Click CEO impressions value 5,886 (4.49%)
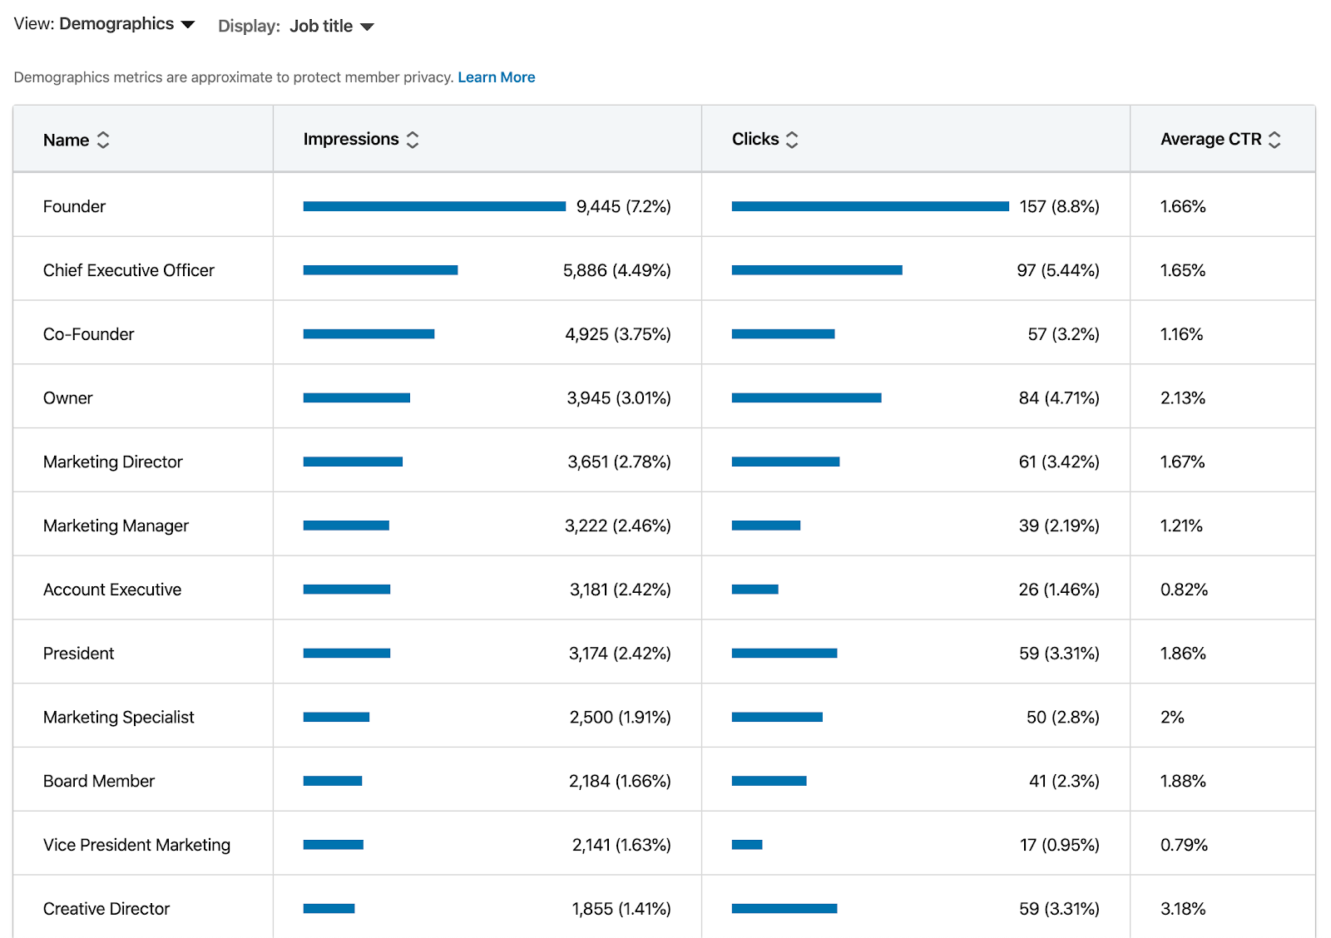Image resolution: width=1331 pixels, height=938 pixels. coord(617,270)
